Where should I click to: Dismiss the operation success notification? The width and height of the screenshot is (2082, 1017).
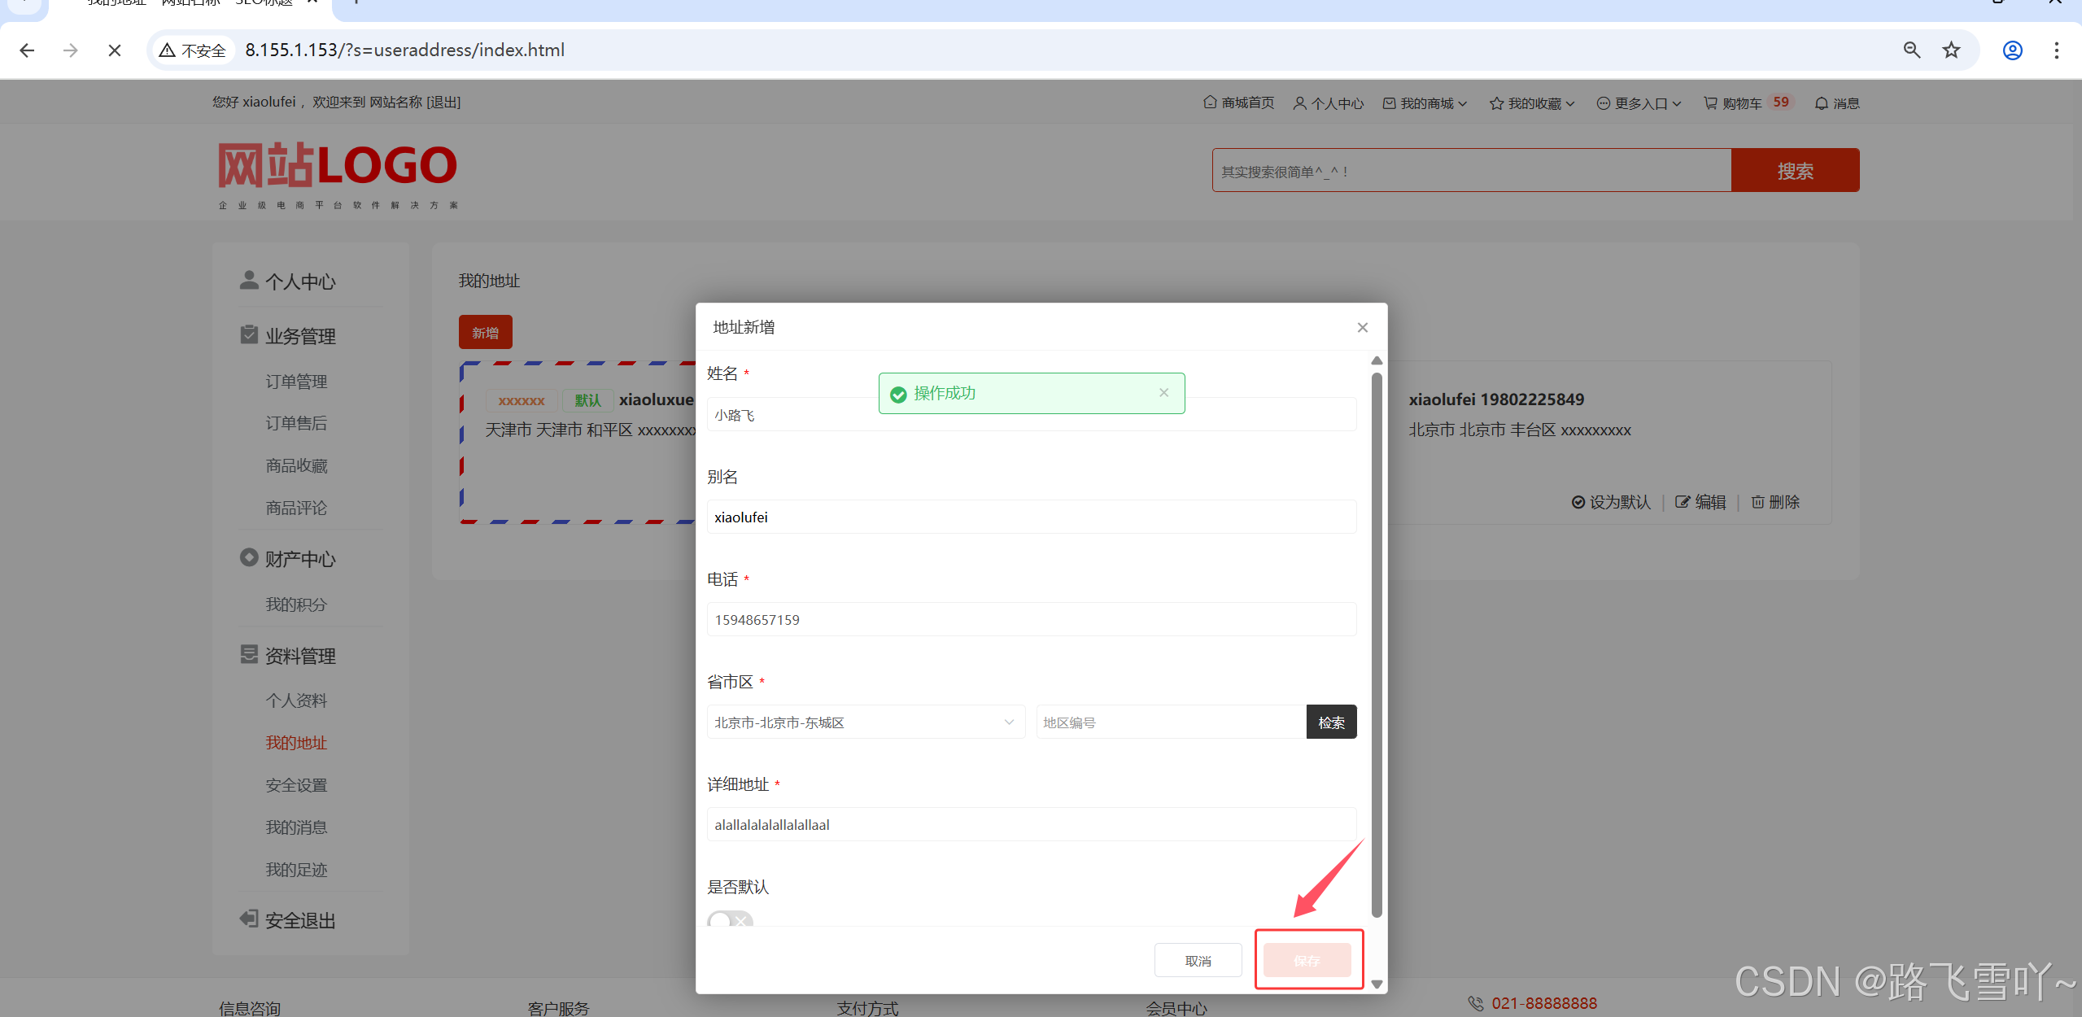tap(1163, 393)
